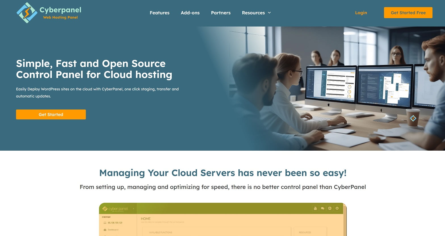This screenshot has width=445, height=236.
Task: Click the laptop icon beside the IP address
Action: (x=105, y=223)
